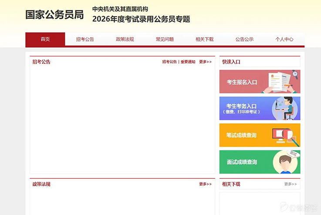Click the person at desk icon

[x=285, y=109]
